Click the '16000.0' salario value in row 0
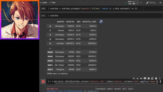Viewport: 163px width, 92px height. 71,26
